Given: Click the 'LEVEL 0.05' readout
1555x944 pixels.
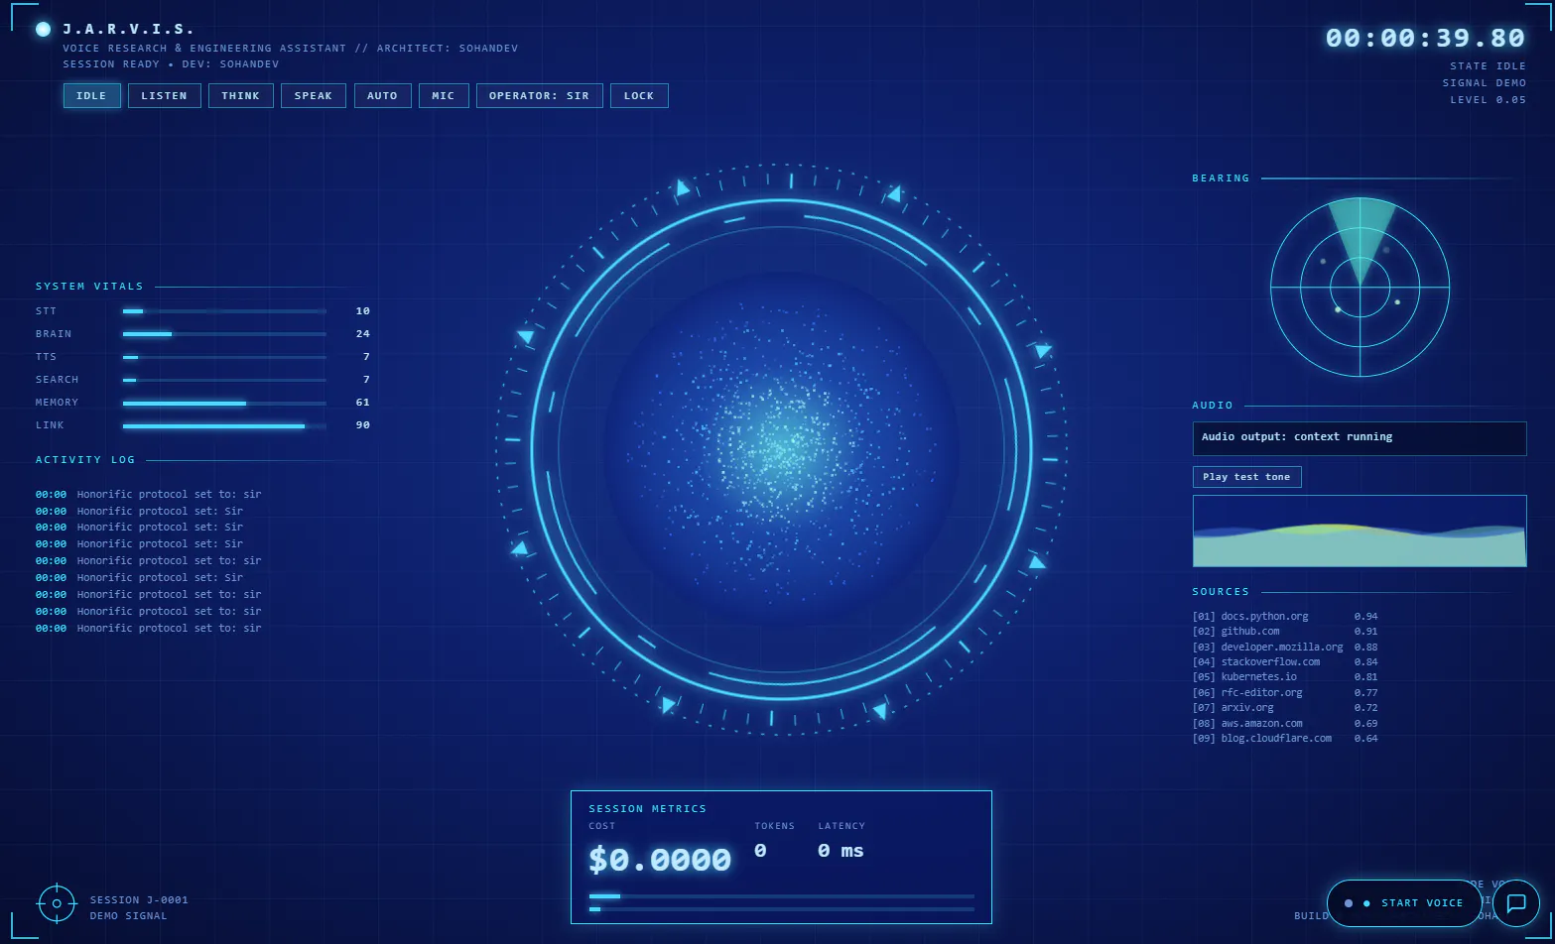Looking at the screenshot, I should 1489,100.
